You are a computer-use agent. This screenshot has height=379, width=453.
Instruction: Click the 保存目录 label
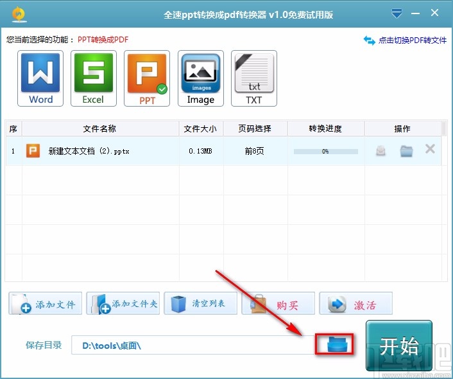click(x=44, y=345)
